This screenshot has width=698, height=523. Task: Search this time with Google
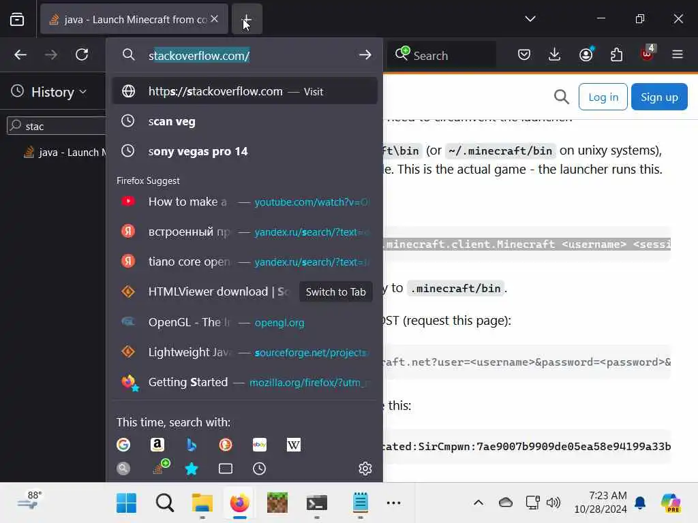123,445
